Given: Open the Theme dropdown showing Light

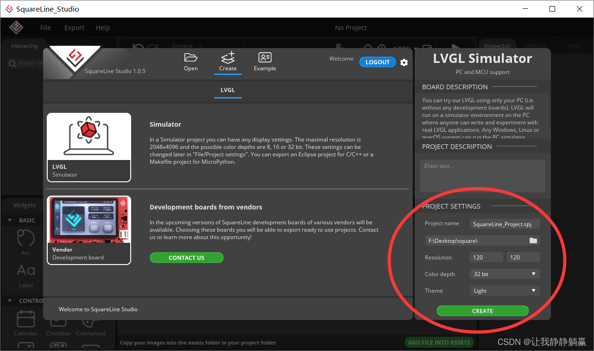Looking at the screenshot, I should [505, 290].
